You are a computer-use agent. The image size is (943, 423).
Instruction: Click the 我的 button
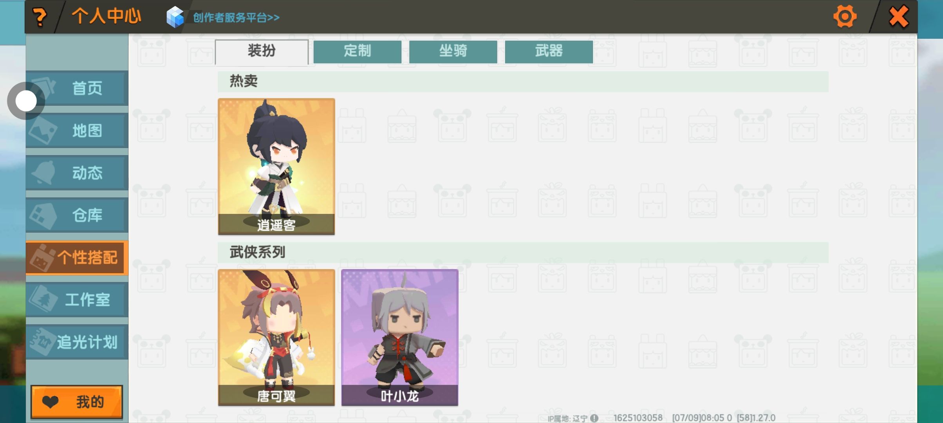click(77, 402)
